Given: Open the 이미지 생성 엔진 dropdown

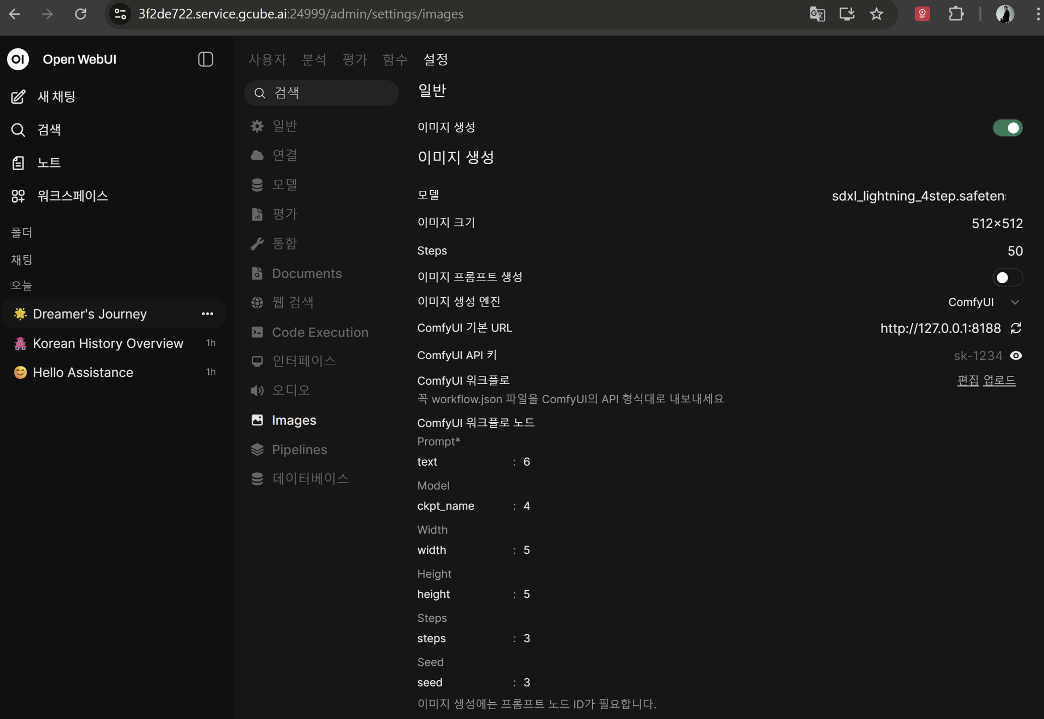Looking at the screenshot, I should [984, 302].
